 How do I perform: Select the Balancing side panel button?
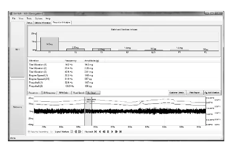click(x=18, y=107)
